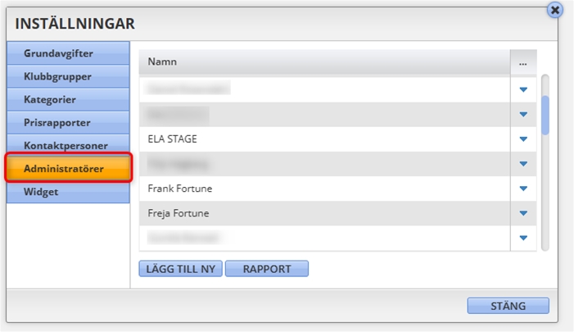Go to Kontaktpersoner settings
Image resolution: width=574 pixels, height=332 pixels.
point(68,144)
